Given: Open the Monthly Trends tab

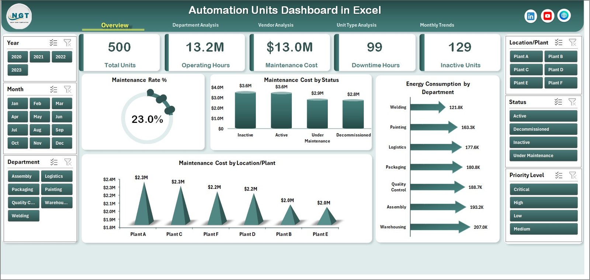Looking at the screenshot, I should tap(437, 25).
